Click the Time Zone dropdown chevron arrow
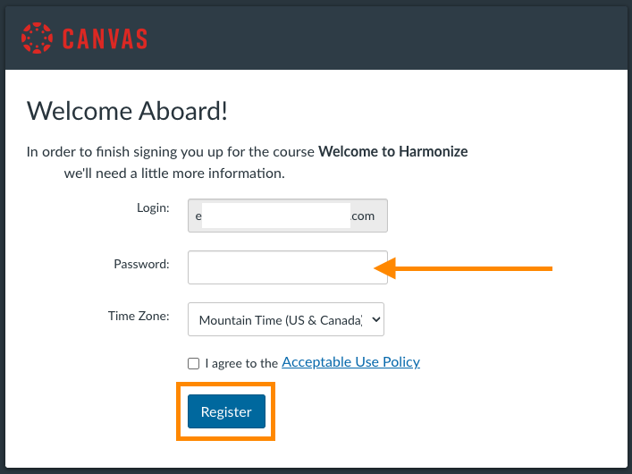 [x=375, y=319]
